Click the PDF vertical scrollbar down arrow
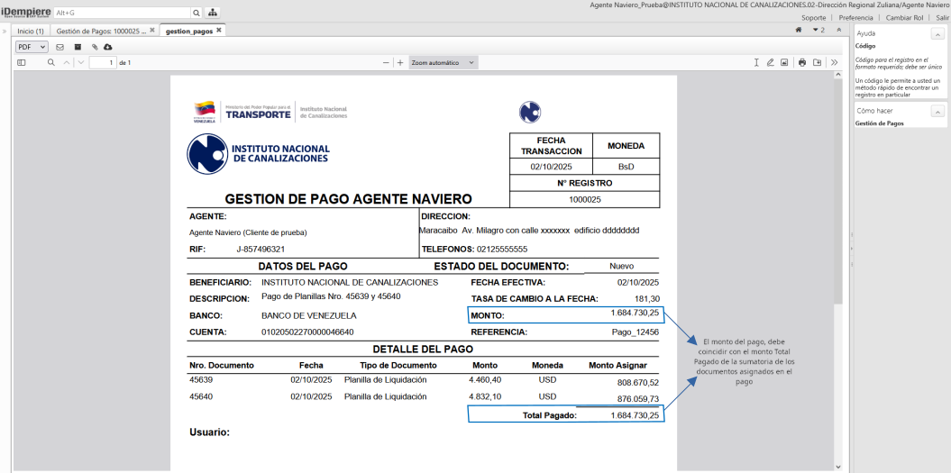This screenshot has height=473, width=951. coord(838,467)
